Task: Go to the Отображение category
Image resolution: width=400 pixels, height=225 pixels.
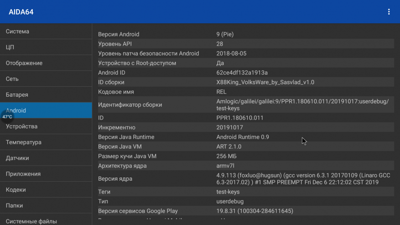Action: coord(46,63)
